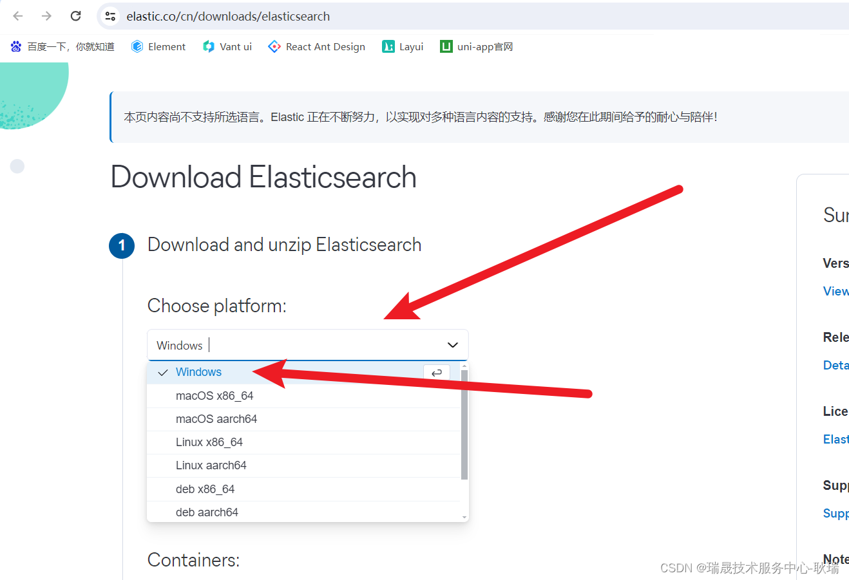Go forward with browser forward arrow

(x=46, y=16)
